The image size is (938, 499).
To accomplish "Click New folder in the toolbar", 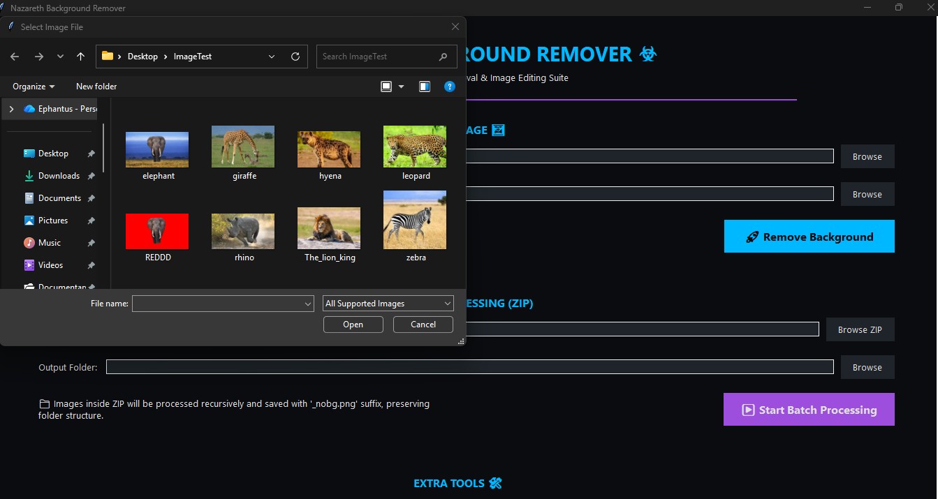I will (x=96, y=87).
